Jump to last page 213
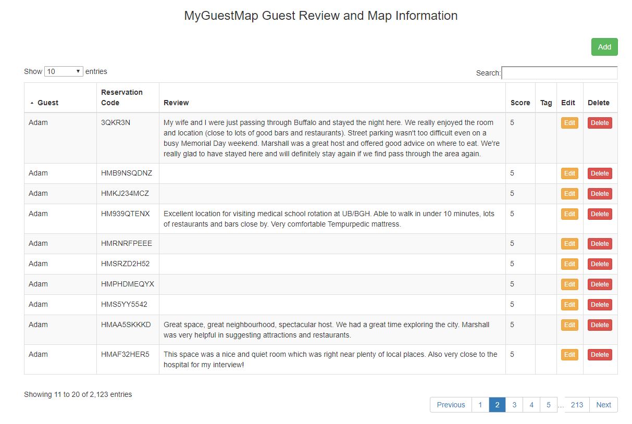 click(577, 405)
